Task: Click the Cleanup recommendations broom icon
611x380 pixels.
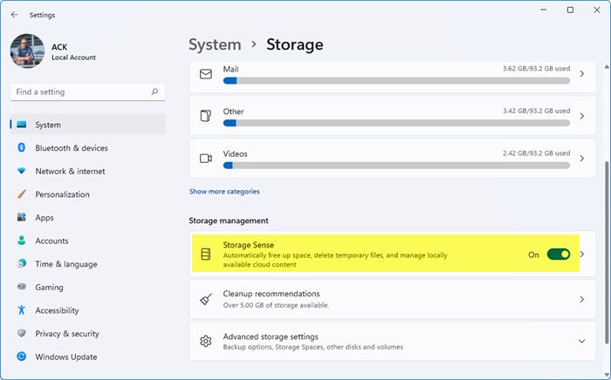Action: [x=206, y=299]
